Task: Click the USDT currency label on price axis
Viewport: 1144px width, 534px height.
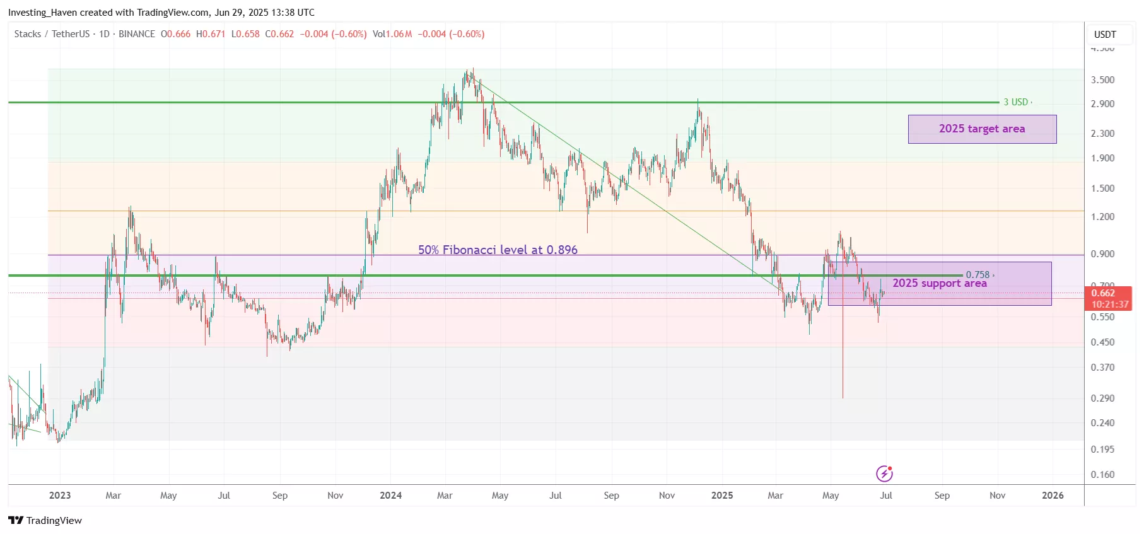Action: tap(1105, 34)
